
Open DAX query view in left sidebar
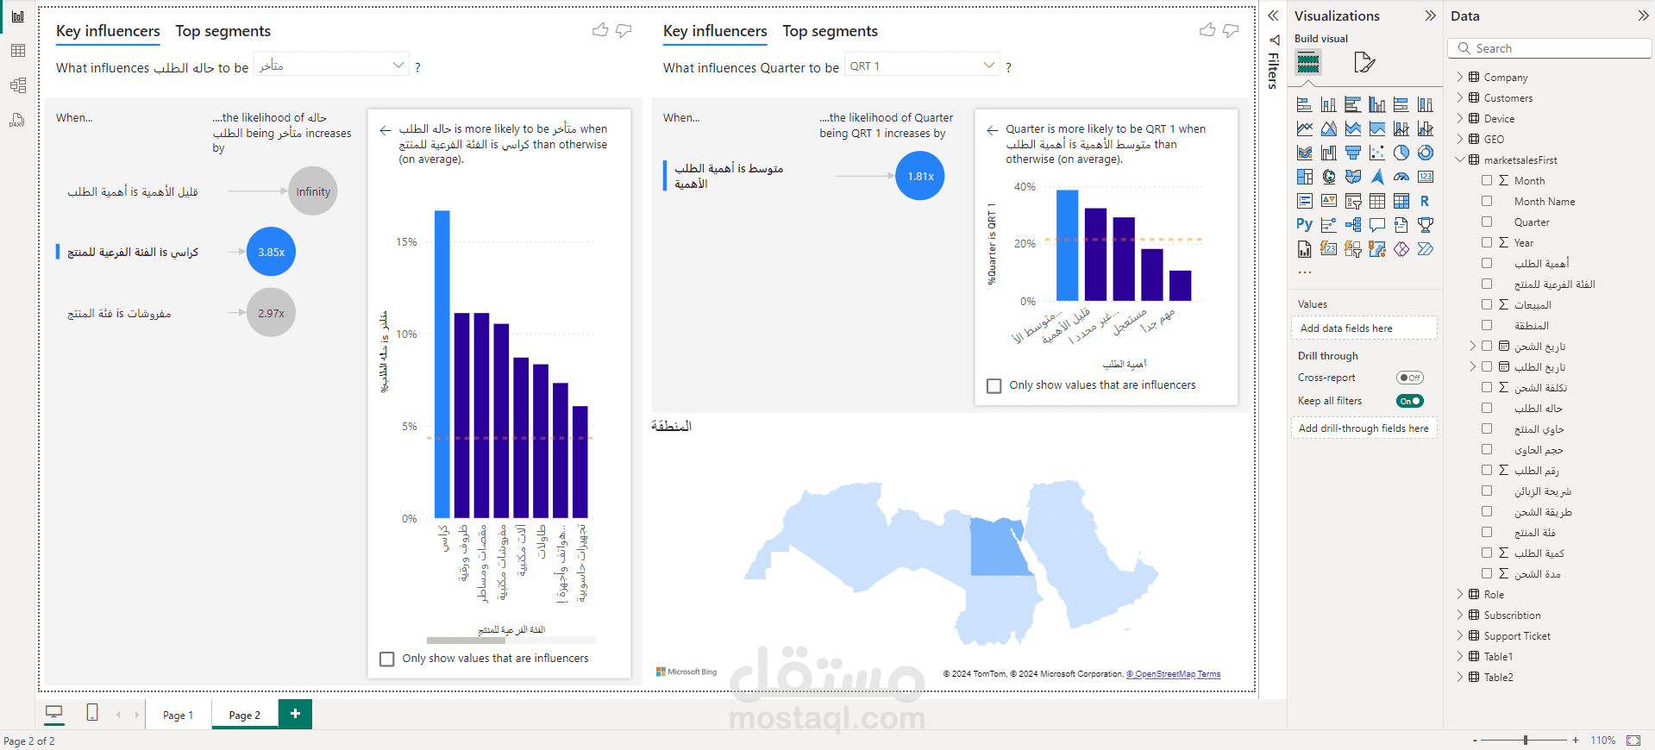(17, 120)
